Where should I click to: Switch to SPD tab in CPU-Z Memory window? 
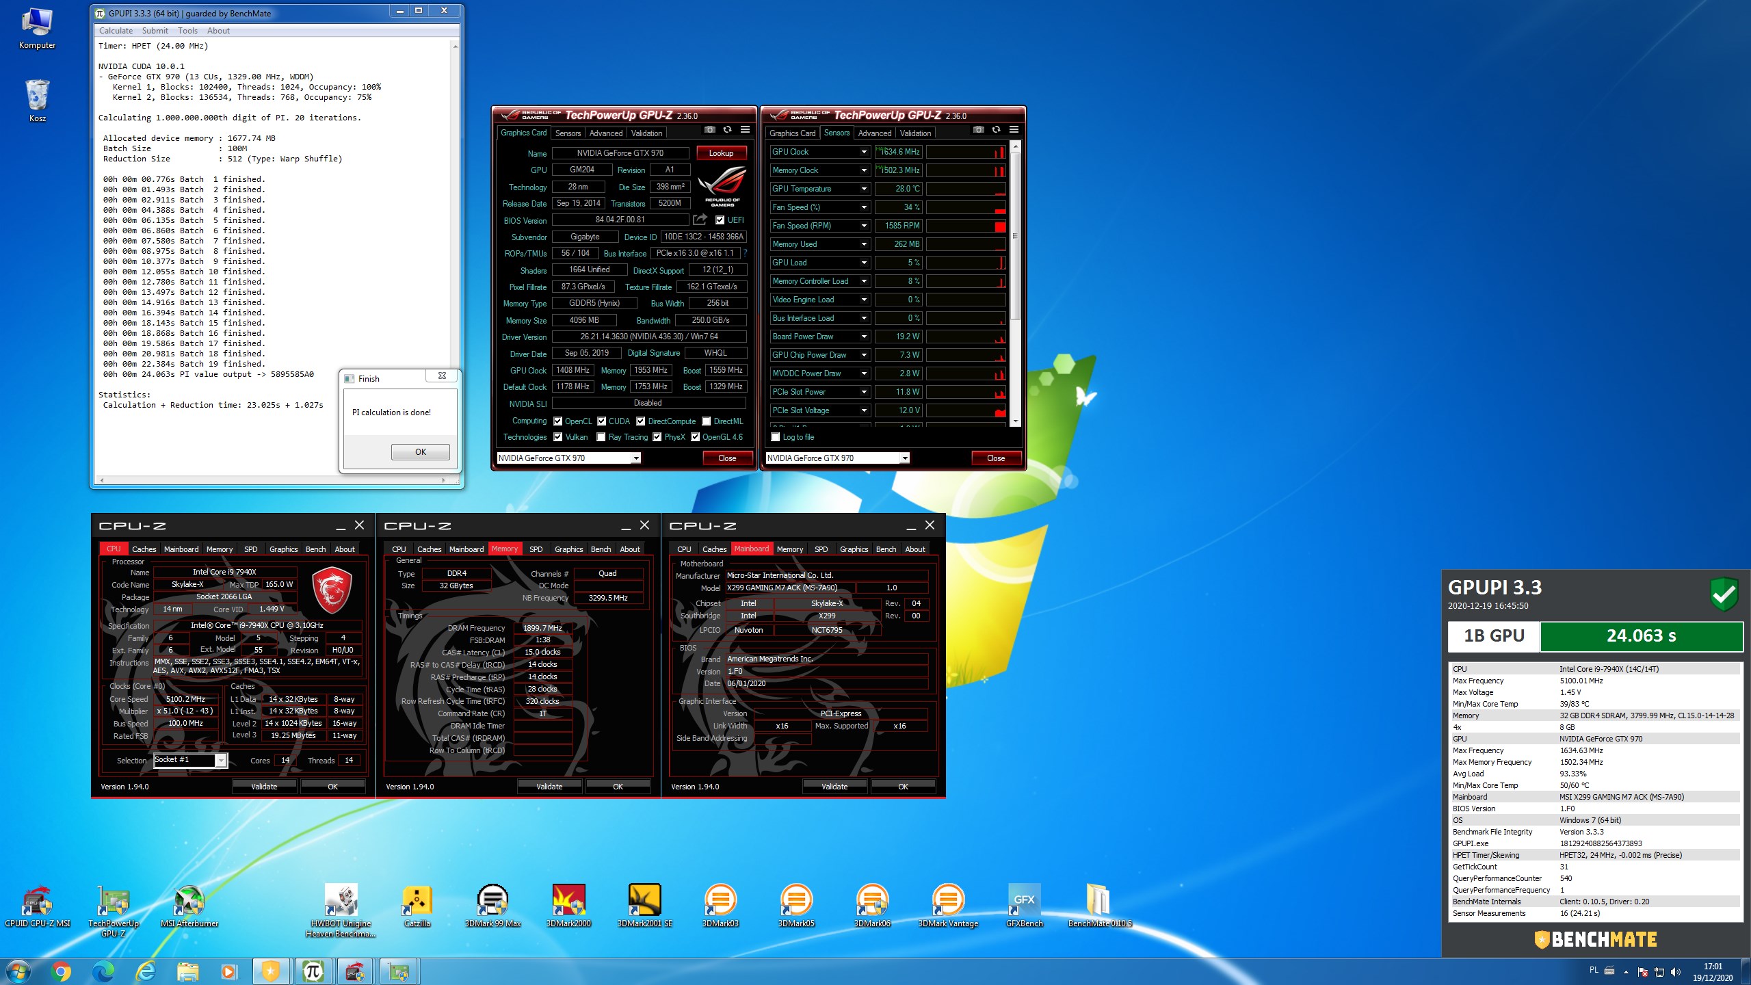[536, 549]
